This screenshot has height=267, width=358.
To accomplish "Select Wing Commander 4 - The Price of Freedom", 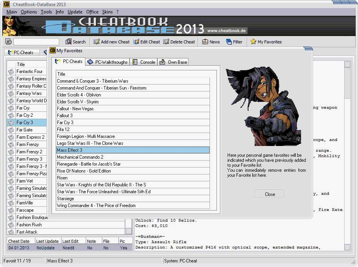I will point(133,206).
